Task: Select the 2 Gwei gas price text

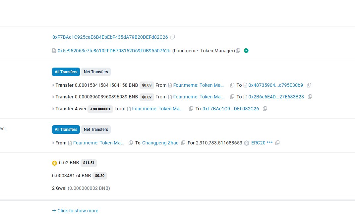Action: point(59,188)
